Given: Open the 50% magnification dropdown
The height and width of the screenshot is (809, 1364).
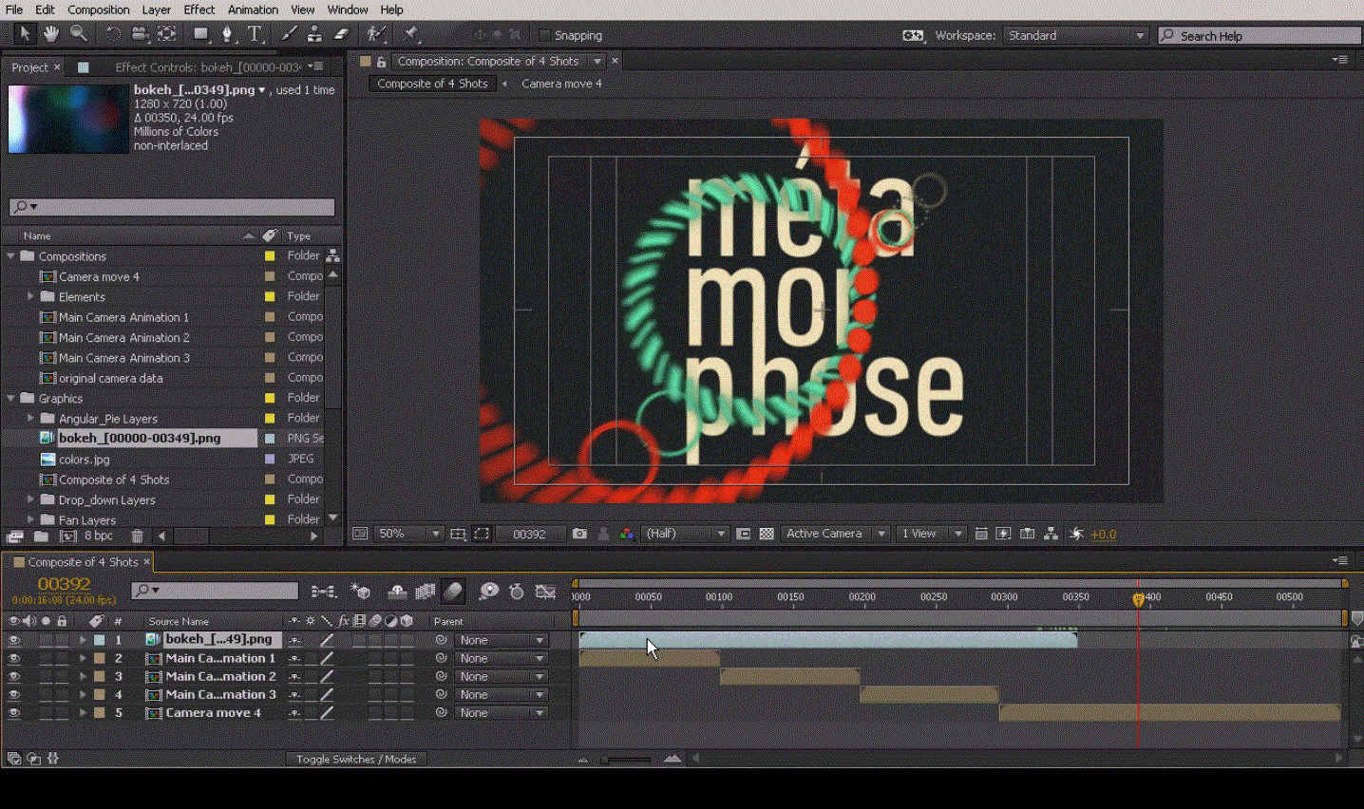Looking at the screenshot, I should (x=408, y=534).
